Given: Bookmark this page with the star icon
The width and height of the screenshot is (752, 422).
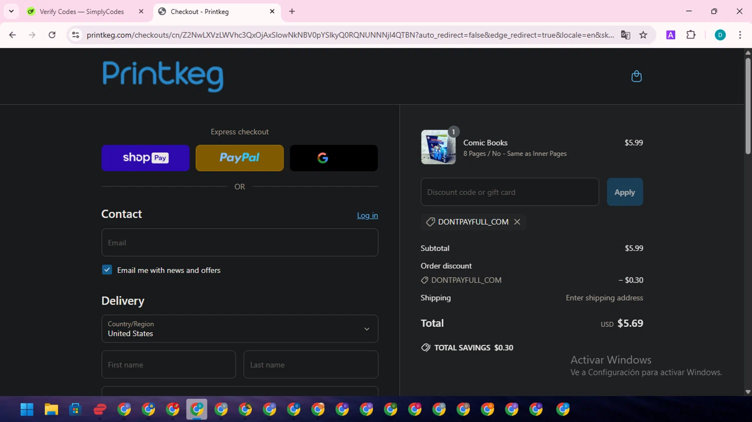Looking at the screenshot, I should point(643,35).
